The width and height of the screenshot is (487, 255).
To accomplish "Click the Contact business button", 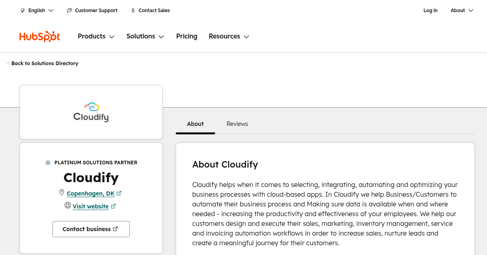I will (91, 229).
